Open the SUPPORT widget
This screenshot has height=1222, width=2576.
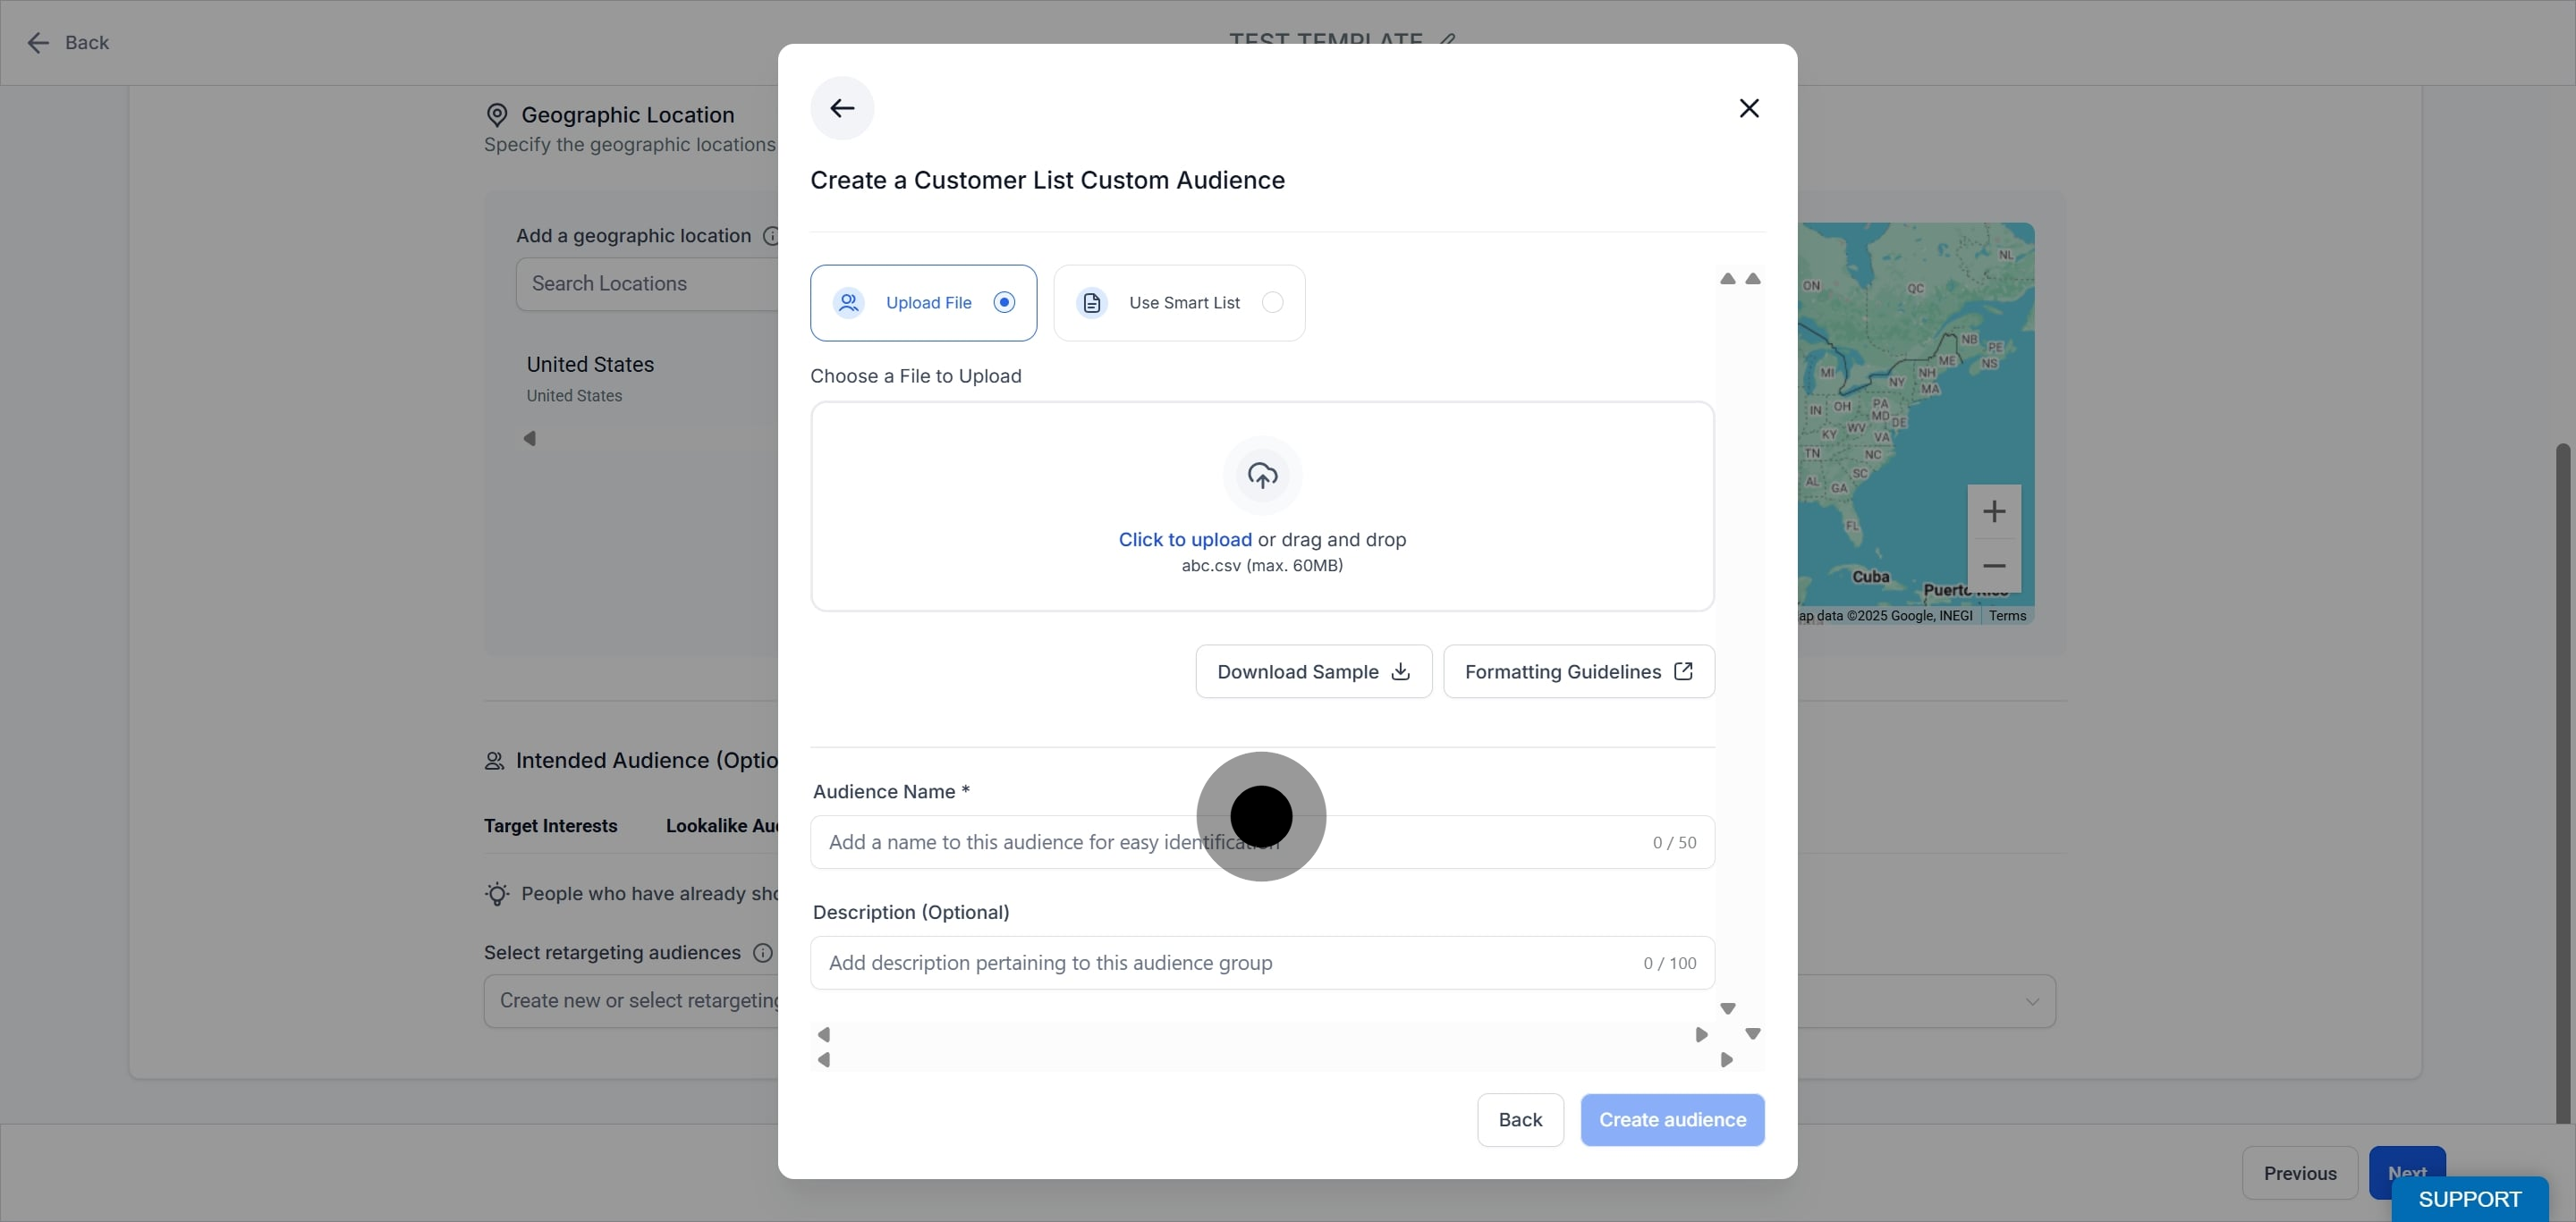(2469, 1198)
